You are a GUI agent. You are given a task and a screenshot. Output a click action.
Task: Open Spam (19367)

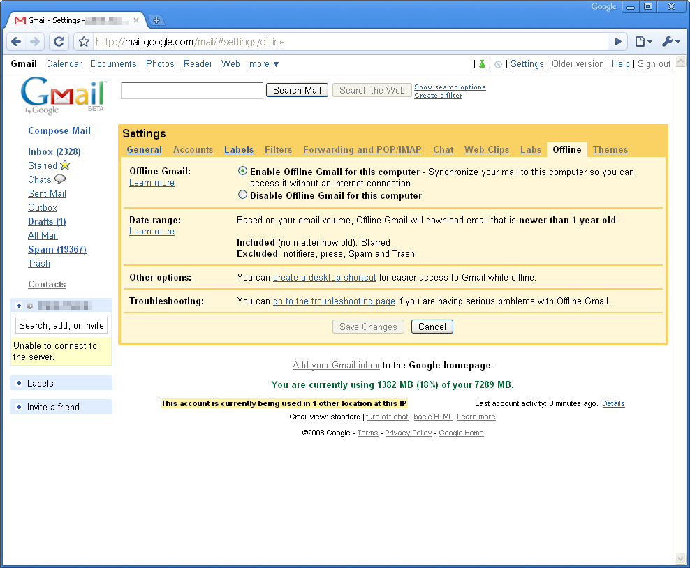tap(57, 249)
